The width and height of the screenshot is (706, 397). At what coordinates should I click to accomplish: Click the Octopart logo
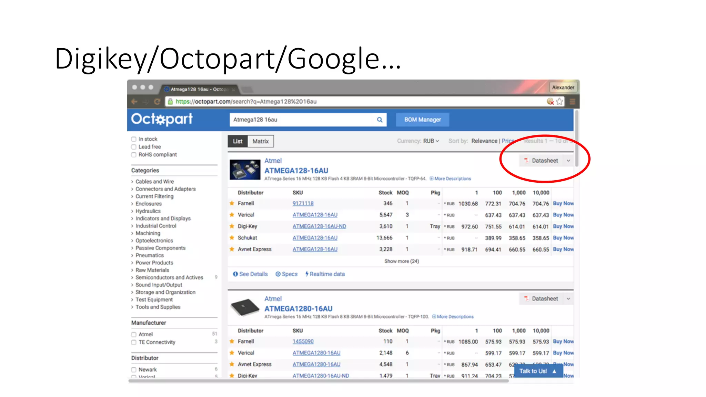coord(162,119)
